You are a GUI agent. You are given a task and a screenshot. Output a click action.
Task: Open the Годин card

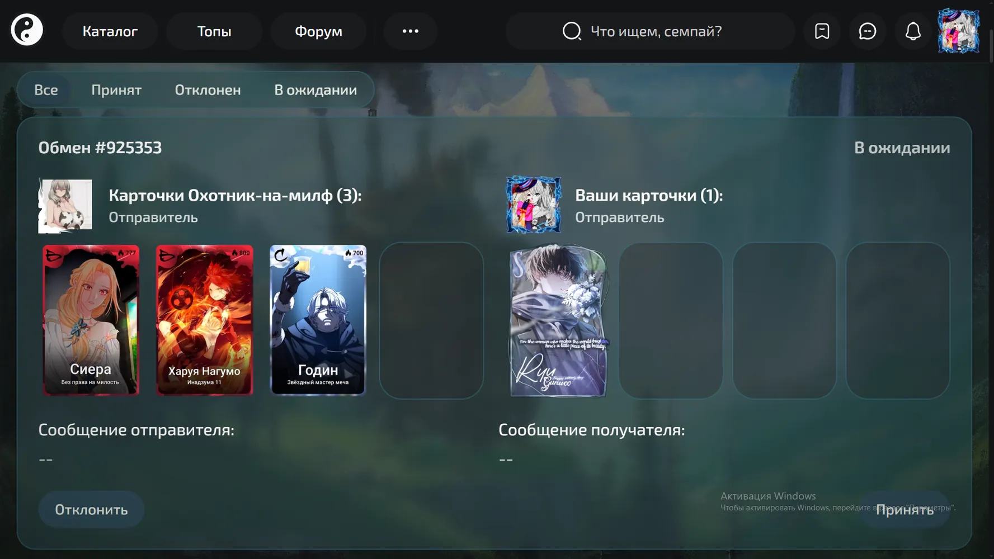click(318, 320)
